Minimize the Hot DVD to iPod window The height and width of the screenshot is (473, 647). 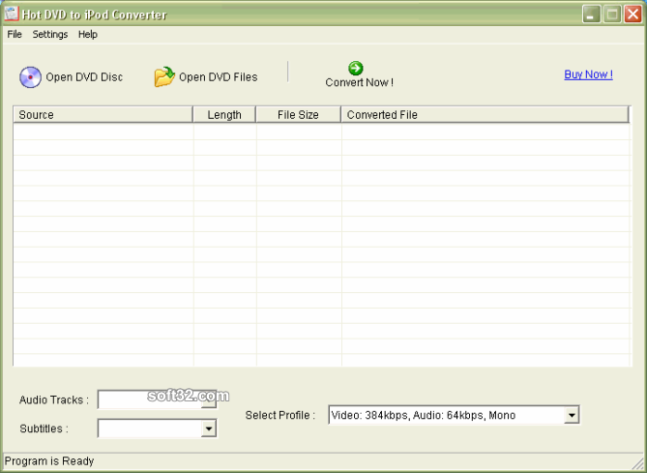[x=591, y=15]
